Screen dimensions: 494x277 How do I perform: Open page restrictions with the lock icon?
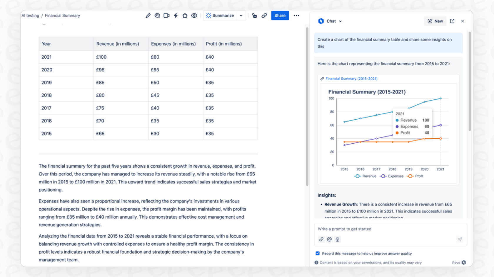pos(254,16)
